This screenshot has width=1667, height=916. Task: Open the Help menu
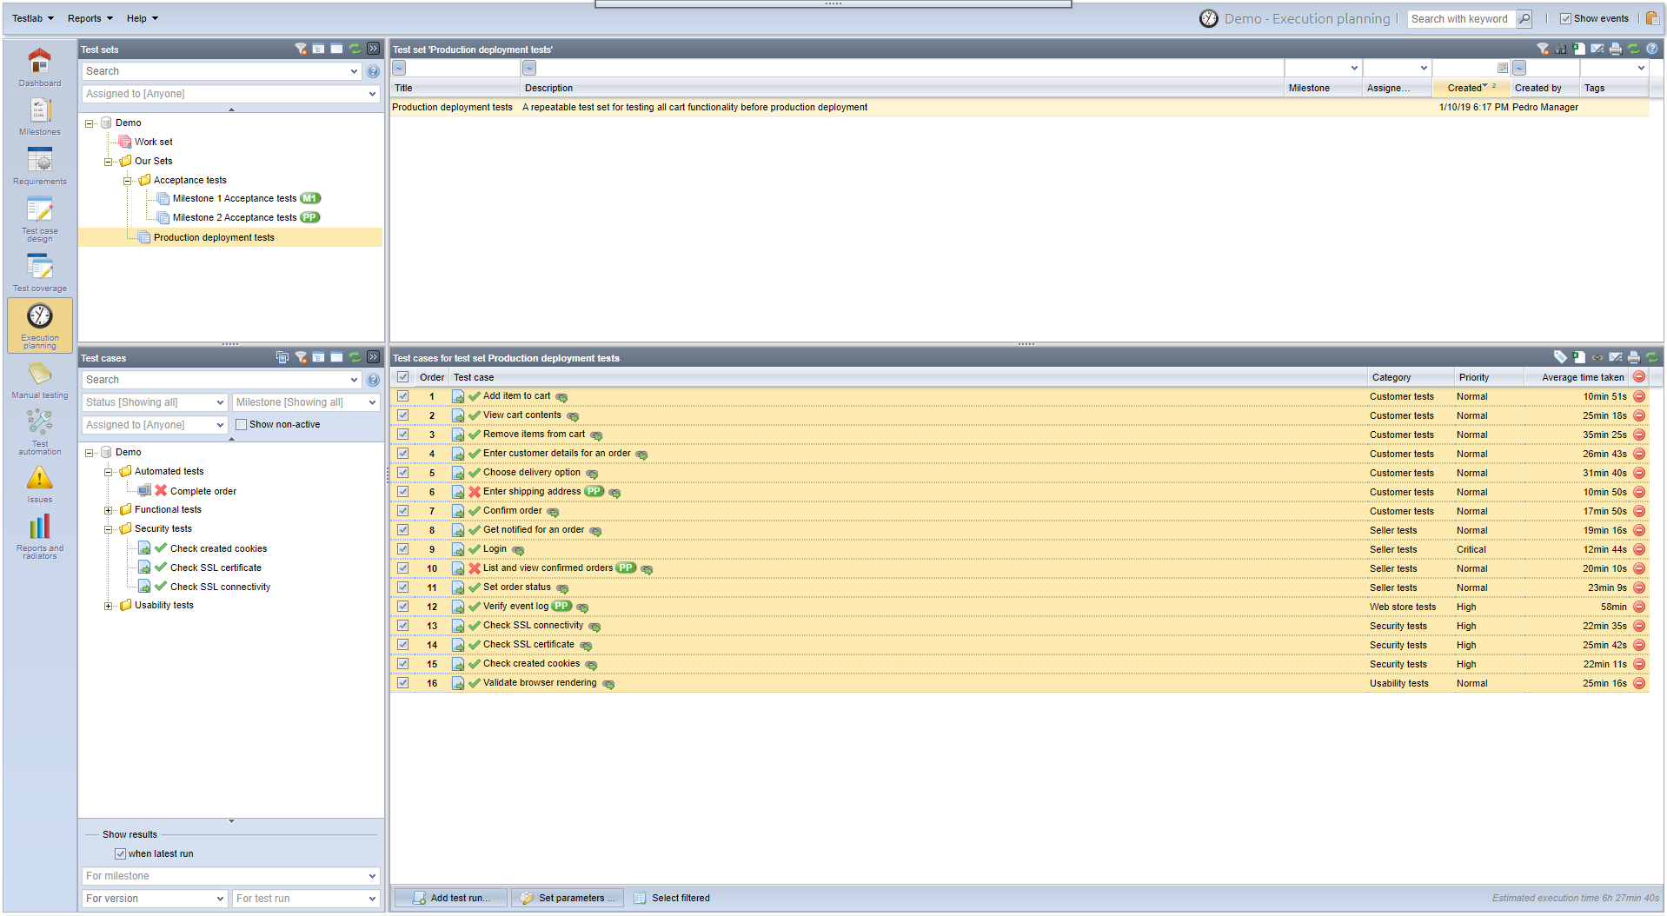click(143, 18)
